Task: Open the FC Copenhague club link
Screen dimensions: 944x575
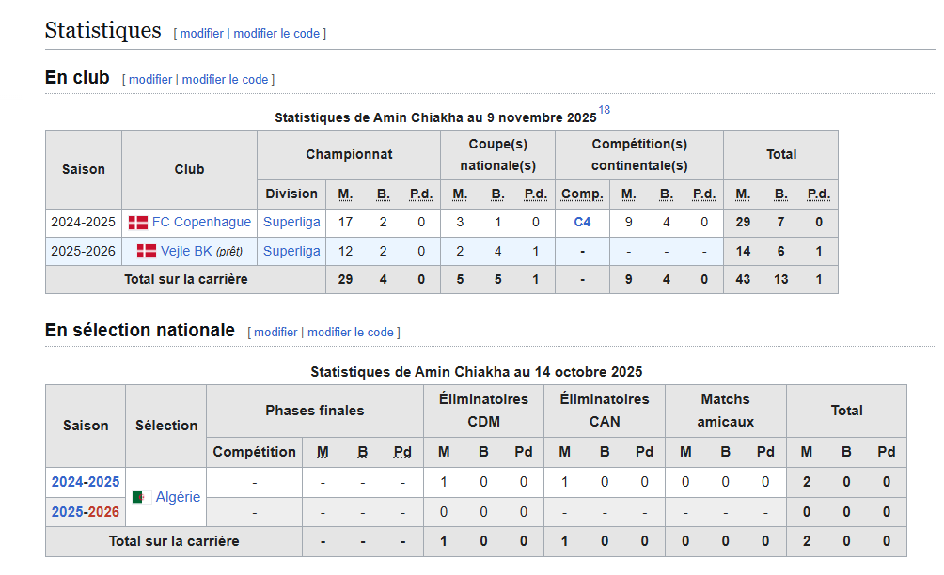Action: click(201, 223)
